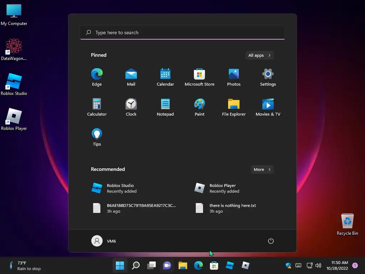365x274 pixels.
Task: Focus the 'Type here to search' box
Action: coord(182,32)
